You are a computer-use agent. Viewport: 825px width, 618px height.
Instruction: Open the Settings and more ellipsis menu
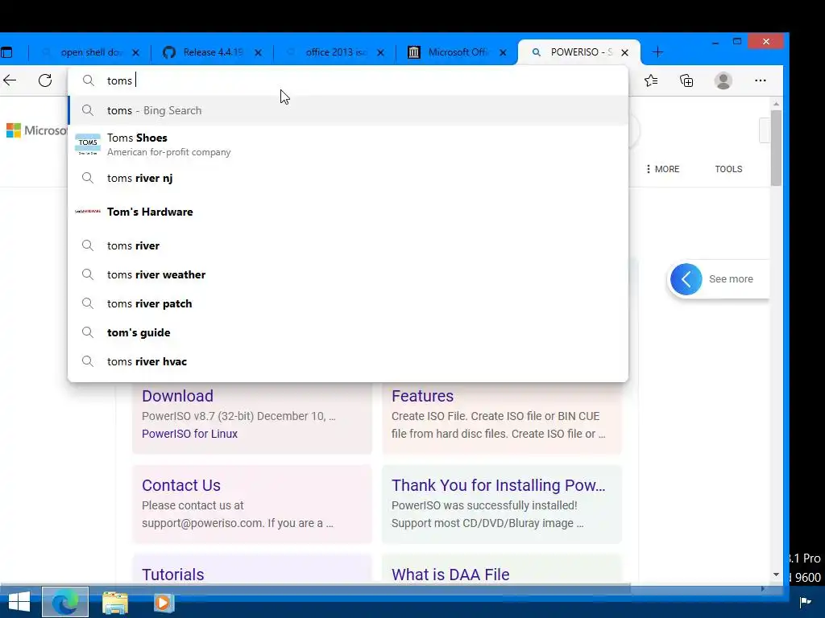tap(761, 80)
